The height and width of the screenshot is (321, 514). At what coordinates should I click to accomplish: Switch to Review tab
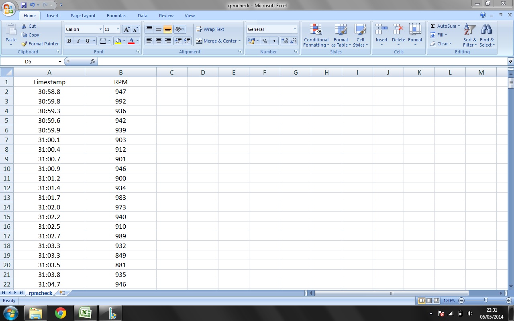166,16
